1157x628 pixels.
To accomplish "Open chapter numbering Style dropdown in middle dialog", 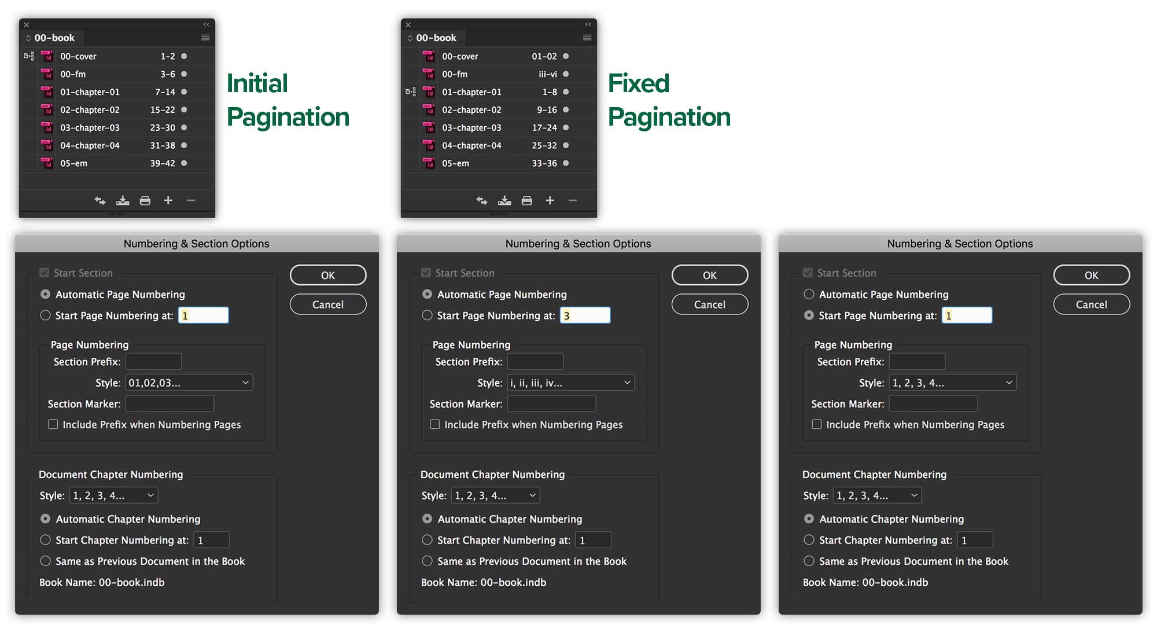I will (x=496, y=495).
